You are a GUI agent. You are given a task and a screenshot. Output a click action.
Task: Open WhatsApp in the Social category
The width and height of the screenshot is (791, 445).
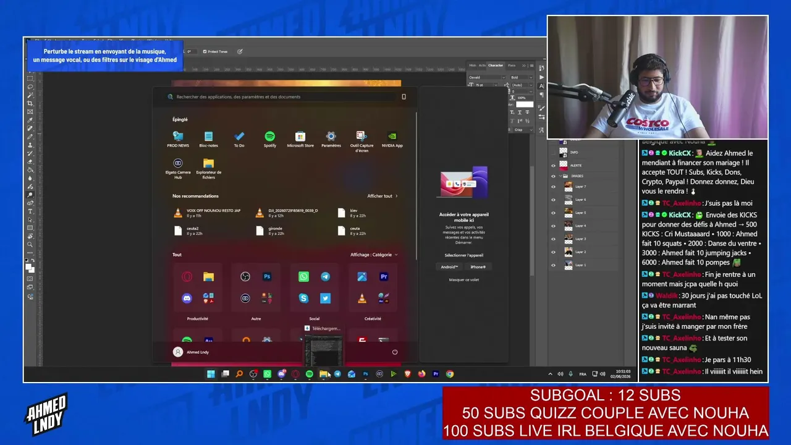(303, 277)
